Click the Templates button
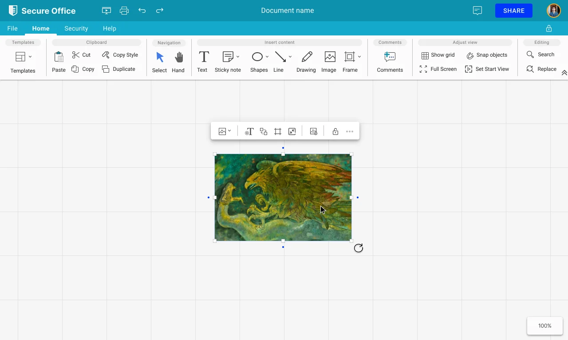The image size is (568, 340). pyautogui.click(x=23, y=62)
